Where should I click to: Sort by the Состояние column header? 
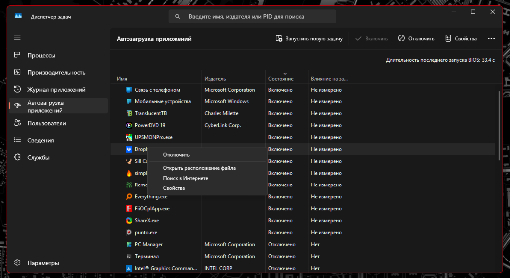pyautogui.click(x=281, y=79)
